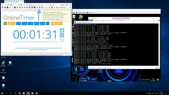The height and width of the screenshot is (95, 169).
Task: Toggle the Firefox sidebar
Action: [x=67, y=5]
